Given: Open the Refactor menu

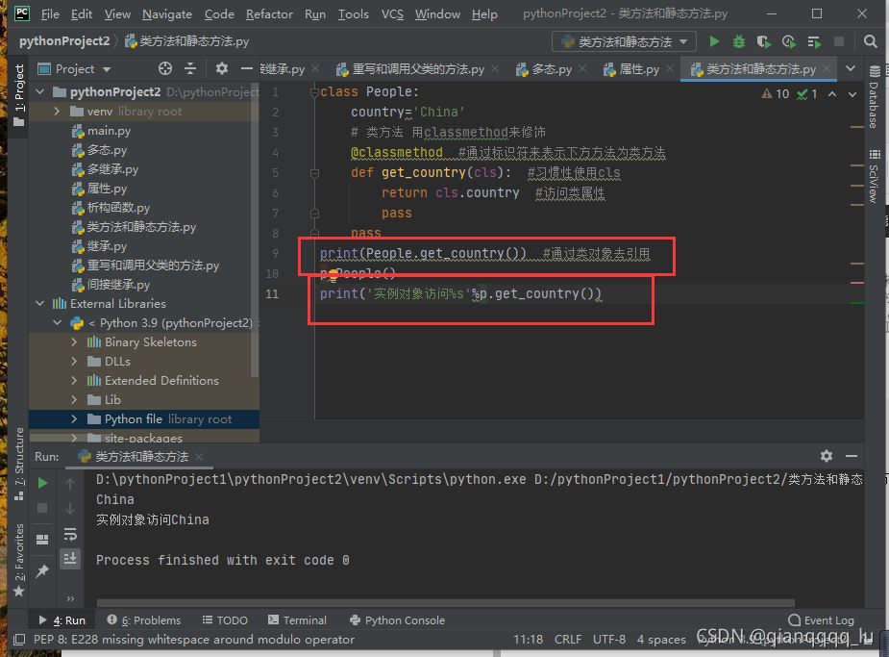Looking at the screenshot, I should 269,14.
